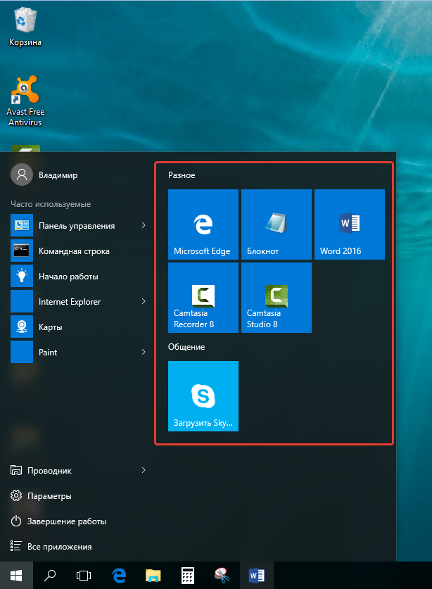This screenshot has width=432, height=589.
Task: Click the Общение tile group header
Action: tap(186, 347)
